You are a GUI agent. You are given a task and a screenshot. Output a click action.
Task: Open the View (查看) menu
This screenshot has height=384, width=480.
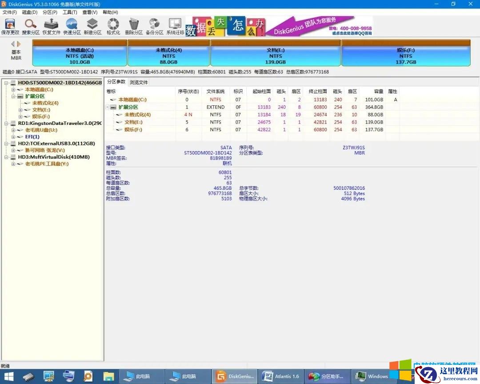[90, 12]
